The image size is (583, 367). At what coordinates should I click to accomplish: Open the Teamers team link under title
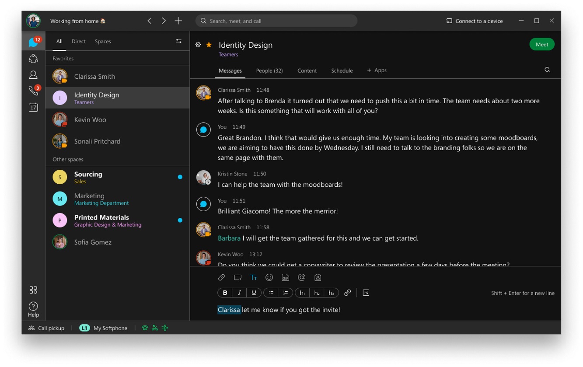pyautogui.click(x=228, y=55)
